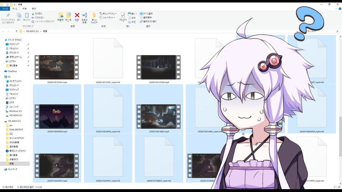This screenshot has height=192, width=342.
Task: Collapse the ribbon with the chevron
Action: click(336, 9)
